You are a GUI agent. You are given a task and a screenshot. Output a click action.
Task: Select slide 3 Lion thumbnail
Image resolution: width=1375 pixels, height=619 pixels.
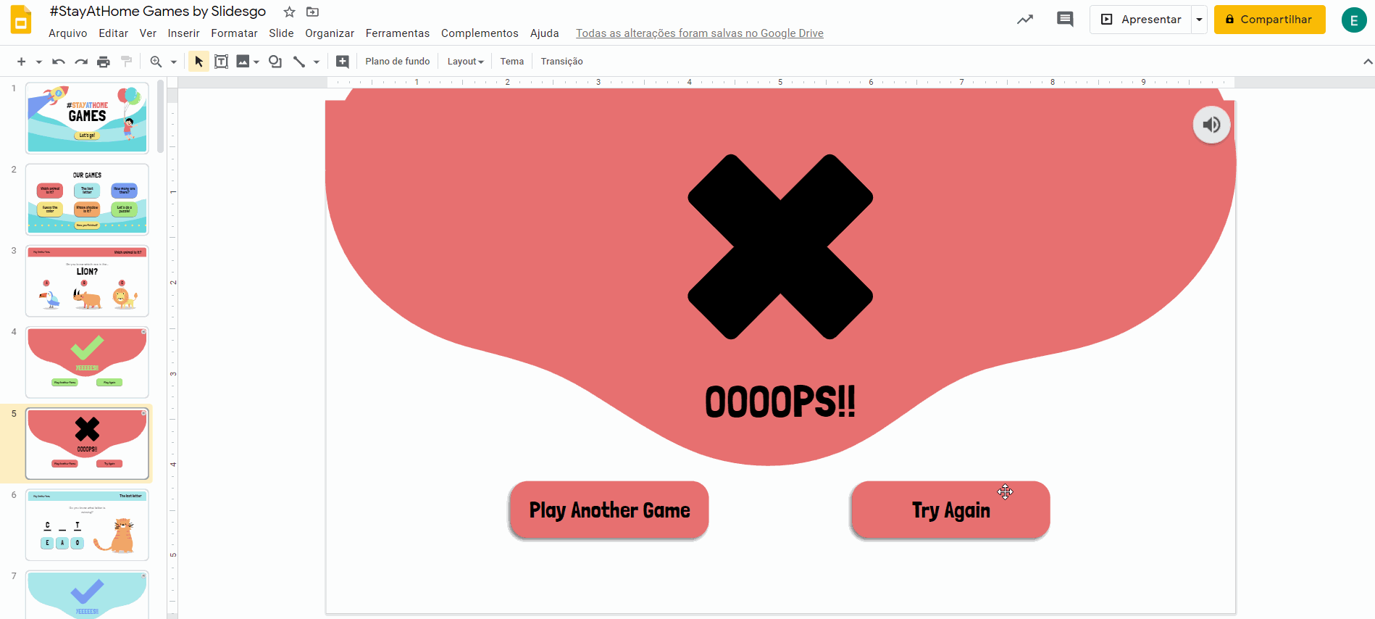87,281
